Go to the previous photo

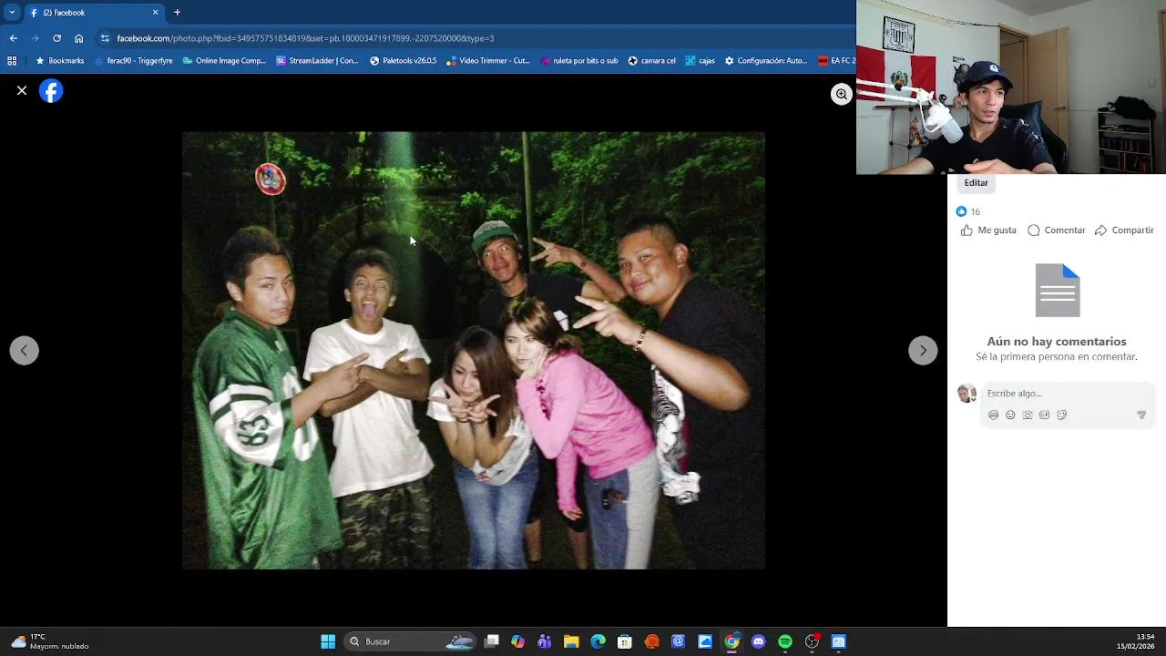tap(25, 351)
